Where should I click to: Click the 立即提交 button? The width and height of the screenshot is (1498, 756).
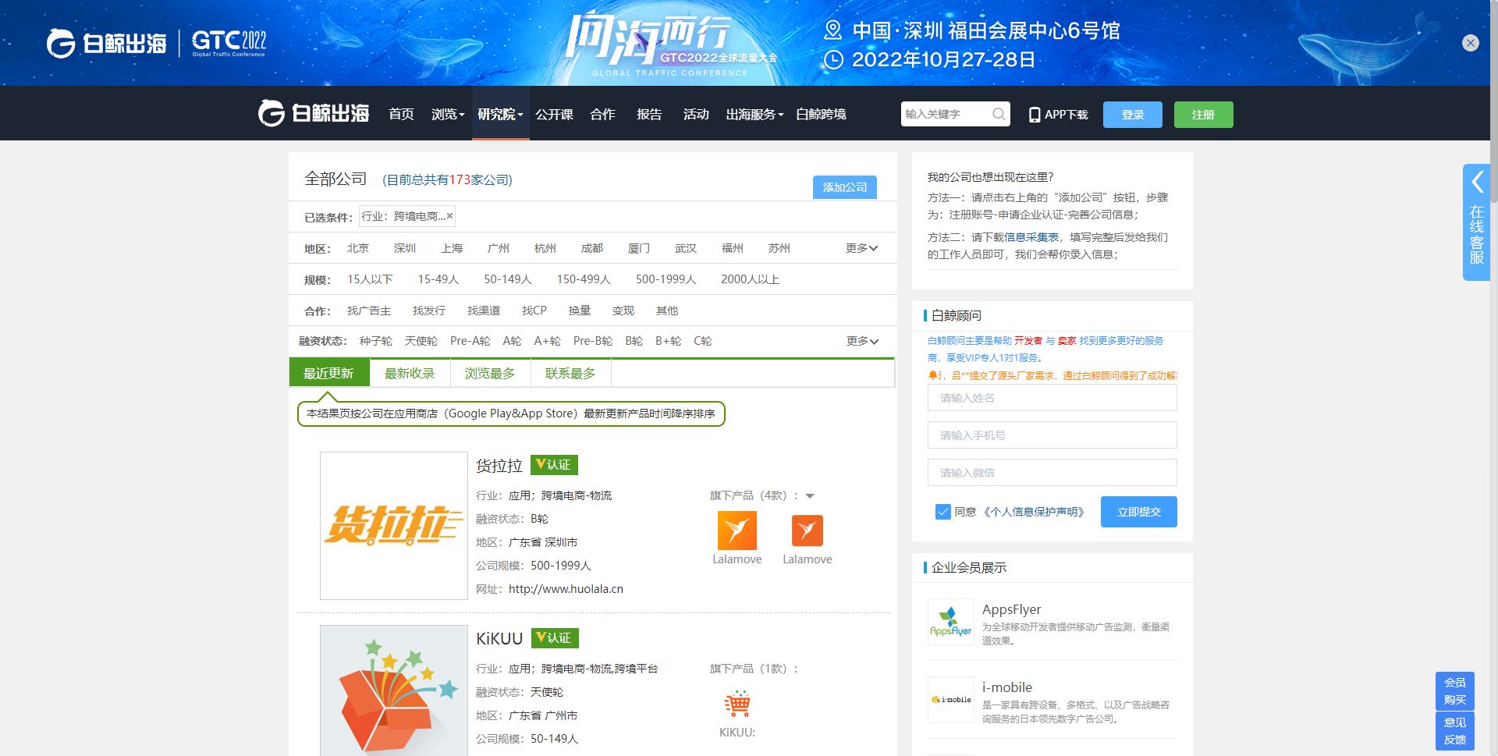coord(1139,512)
